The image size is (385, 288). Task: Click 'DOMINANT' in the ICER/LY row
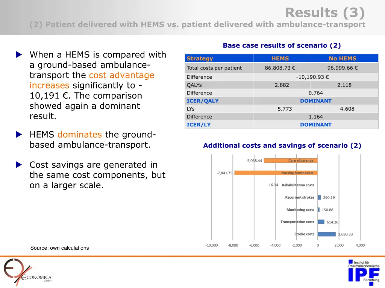pos(316,124)
